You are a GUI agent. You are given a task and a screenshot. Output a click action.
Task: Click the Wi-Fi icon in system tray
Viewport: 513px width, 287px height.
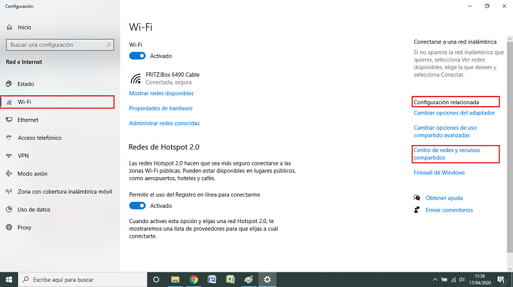453,279
